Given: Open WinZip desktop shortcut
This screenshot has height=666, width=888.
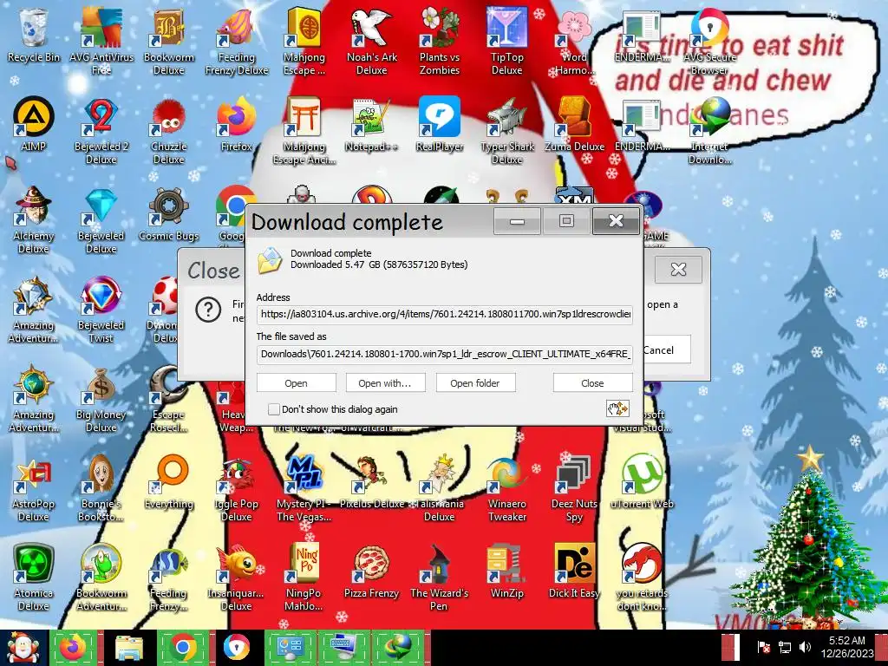Looking at the screenshot, I should 506,571.
